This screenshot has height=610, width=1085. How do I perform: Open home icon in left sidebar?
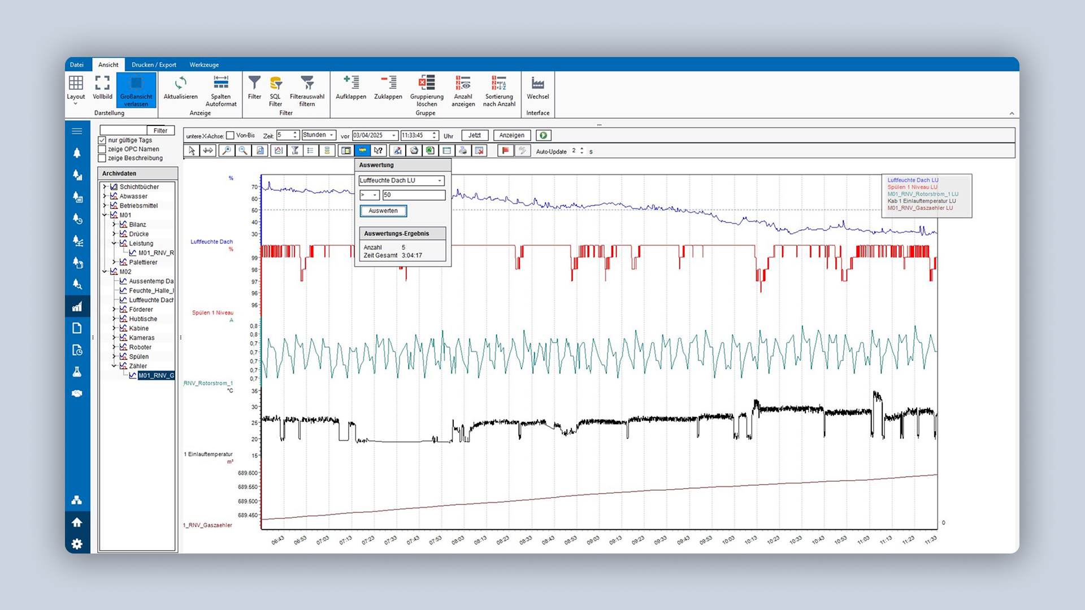point(77,522)
